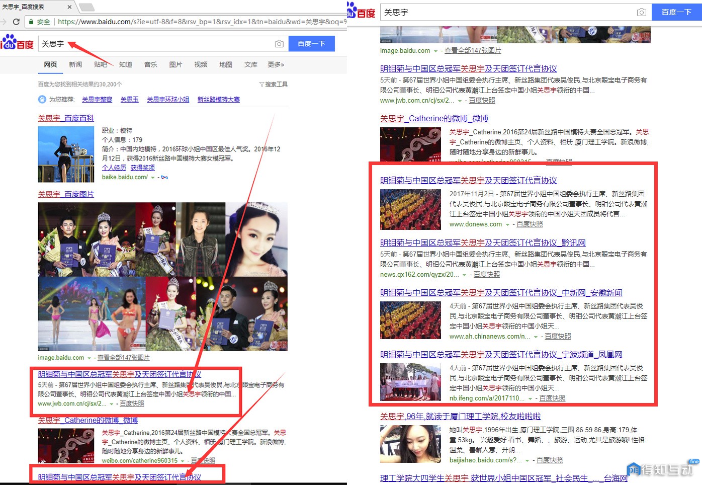Click the green secure lock icon
Screen dimensions: 702x485
31,22
